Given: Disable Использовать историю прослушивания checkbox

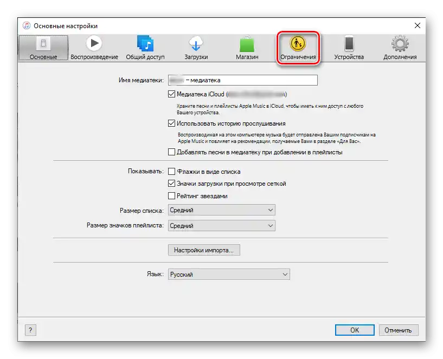Looking at the screenshot, I should (171, 123).
